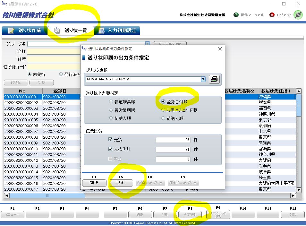The width and height of the screenshot is (306, 226).
Task: Select the 都道府県順 output order
Action: [x=111, y=102]
